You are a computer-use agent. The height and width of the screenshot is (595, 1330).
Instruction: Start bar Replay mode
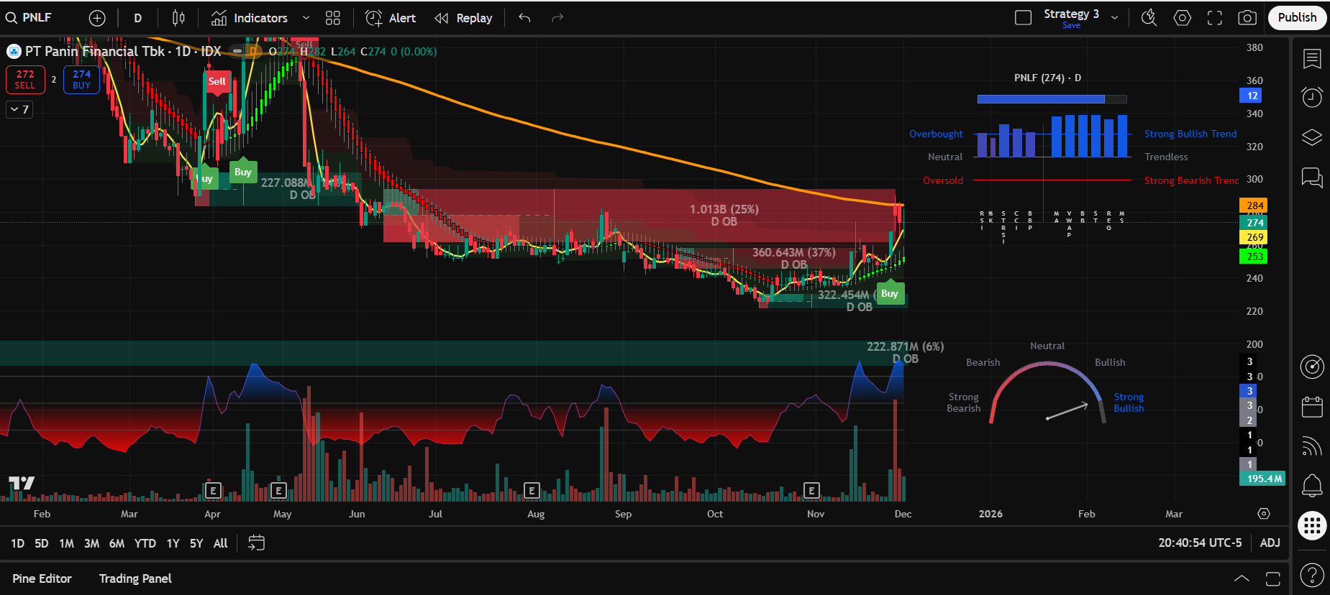point(464,18)
